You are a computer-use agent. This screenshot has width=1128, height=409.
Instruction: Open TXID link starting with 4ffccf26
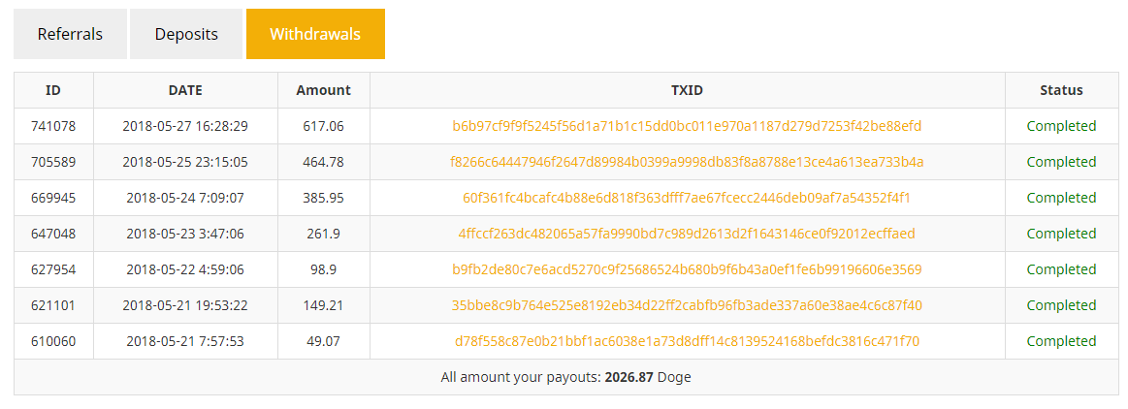(687, 234)
